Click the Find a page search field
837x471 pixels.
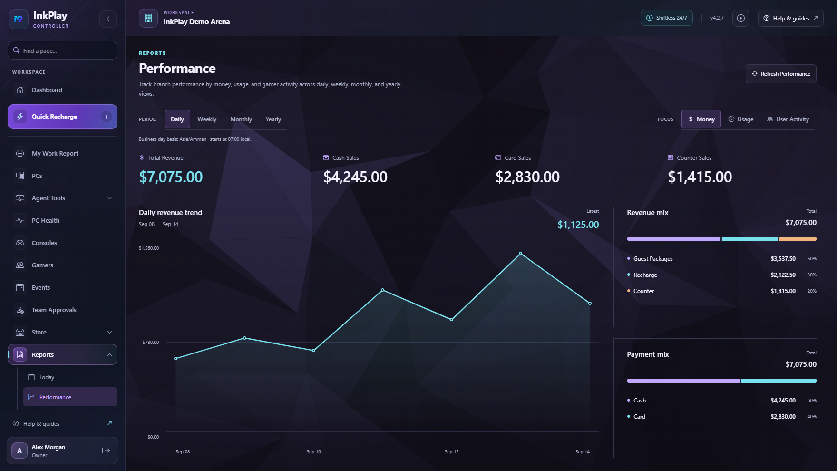(62, 50)
